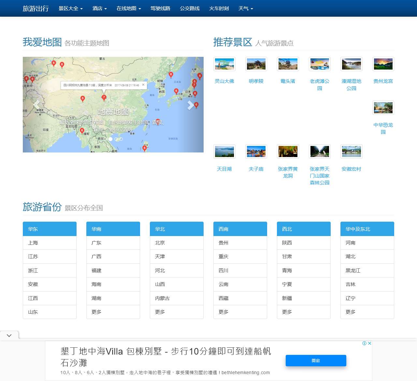Viewport: 417px width, 381px height.
Task: Select the 西北 region header
Action: tap(304, 229)
